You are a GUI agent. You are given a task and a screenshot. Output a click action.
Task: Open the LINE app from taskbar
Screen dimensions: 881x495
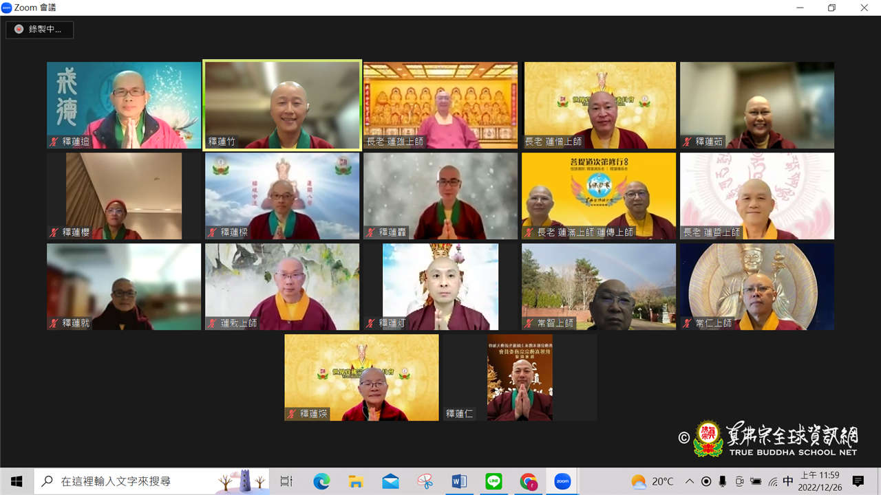point(493,481)
